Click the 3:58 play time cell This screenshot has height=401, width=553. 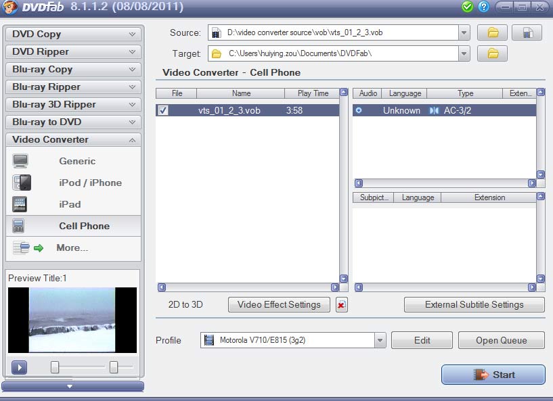coord(294,111)
